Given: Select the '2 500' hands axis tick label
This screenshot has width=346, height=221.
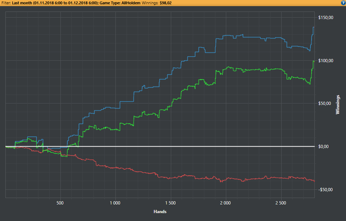Looking at the screenshot, I should tap(281, 203).
